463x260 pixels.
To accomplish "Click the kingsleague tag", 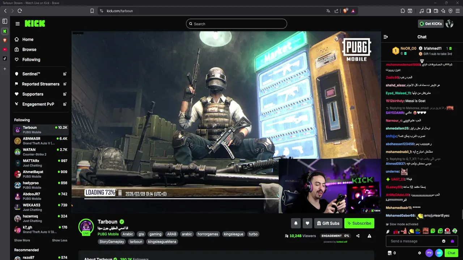I will point(233,234).
